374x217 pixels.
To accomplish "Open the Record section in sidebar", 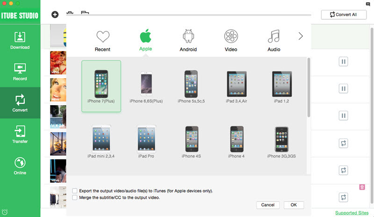I will 20,72.
